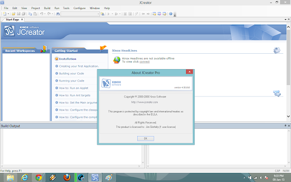Open the Edit menu
291x182 pixels.
point(15,8)
